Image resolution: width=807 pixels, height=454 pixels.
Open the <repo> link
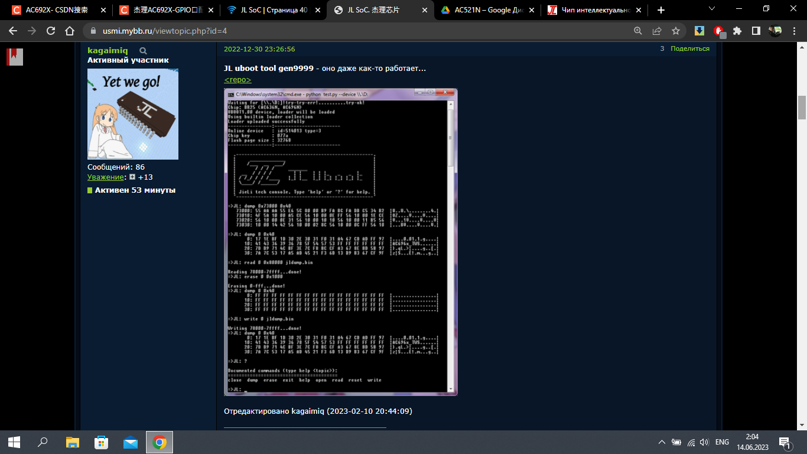237,80
